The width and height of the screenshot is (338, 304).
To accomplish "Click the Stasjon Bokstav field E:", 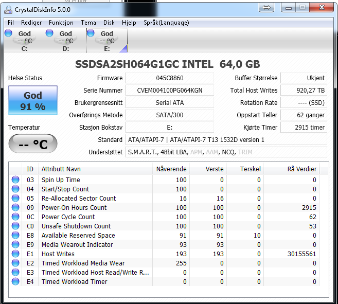I will click(170, 127).
